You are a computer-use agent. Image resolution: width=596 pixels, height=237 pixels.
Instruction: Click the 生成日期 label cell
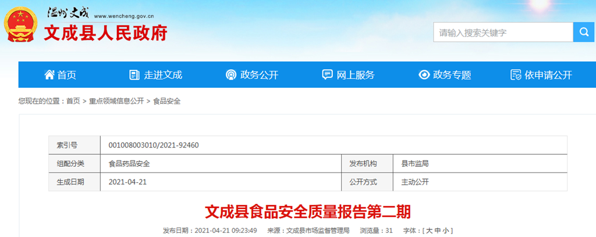74,182
